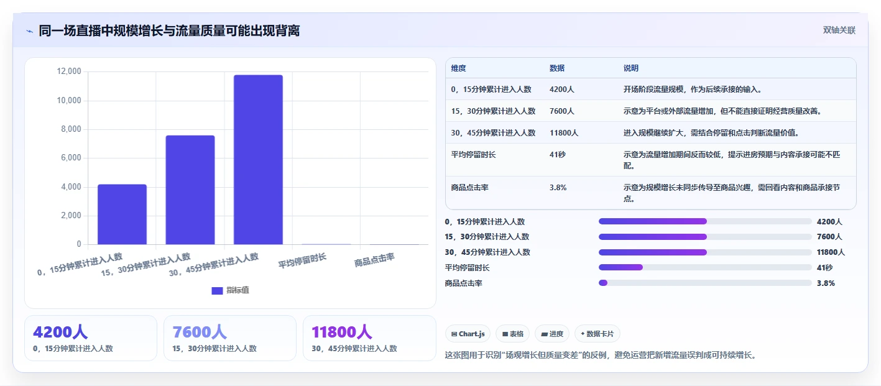Click y-axis value 12,000
The image size is (881, 386).
69,71
